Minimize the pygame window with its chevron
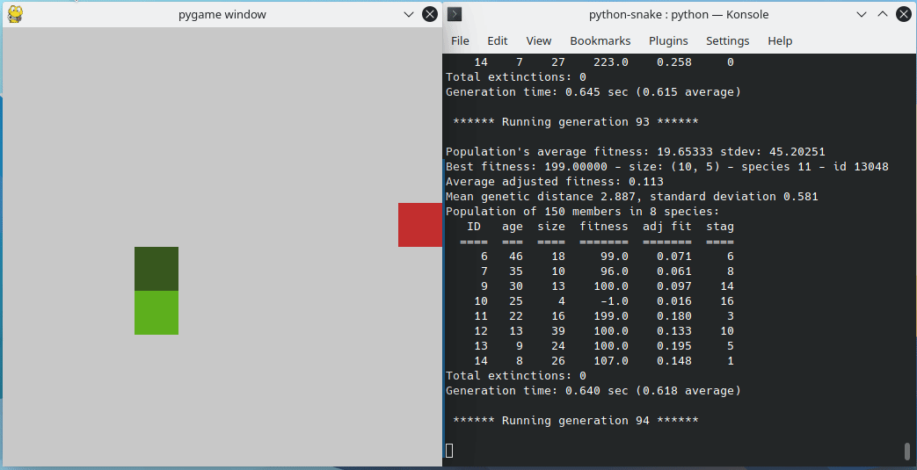Viewport: 917px width, 470px height. pos(409,15)
